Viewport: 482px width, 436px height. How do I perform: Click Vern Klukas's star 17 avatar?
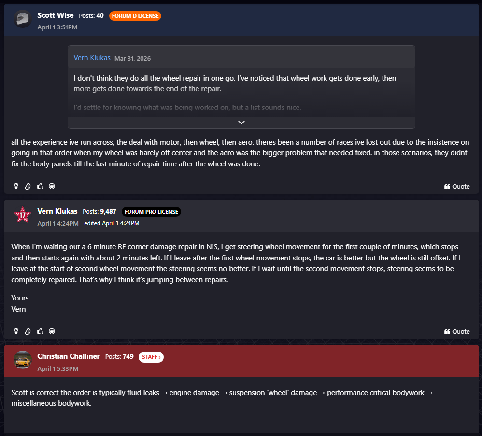(x=22, y=215)
